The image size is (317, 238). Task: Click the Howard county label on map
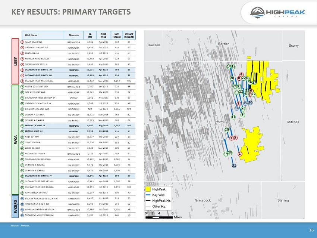tap(222, 121)
